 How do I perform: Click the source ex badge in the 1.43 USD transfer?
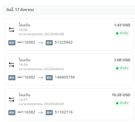click(x=12, y=43)
